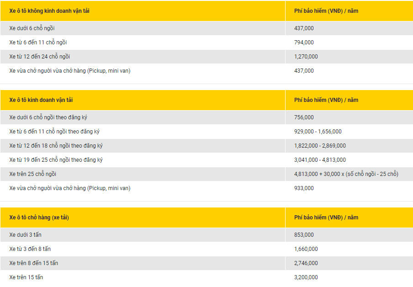413x287 pixels.
Task: Click the '929,000 - 1,656,000' fee range
Action: pos(318,132)
